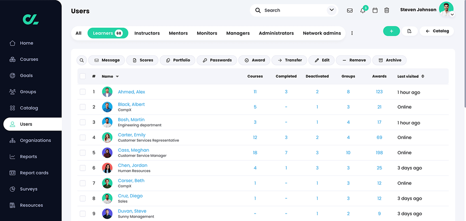Open the Groups people icon

coord(12,92)
